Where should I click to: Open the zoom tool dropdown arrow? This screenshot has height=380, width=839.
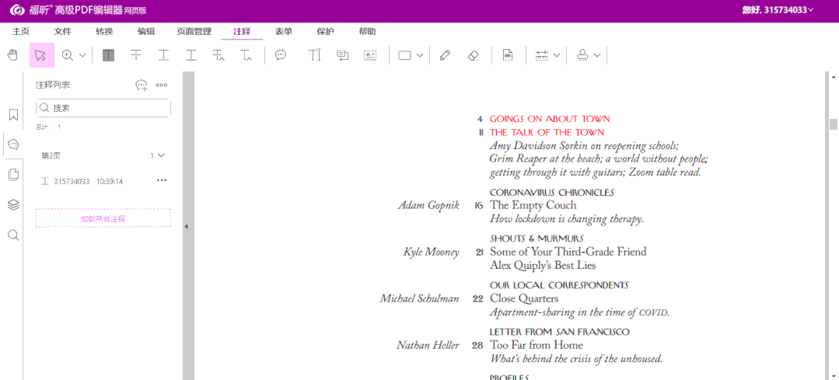click(82, 55)
